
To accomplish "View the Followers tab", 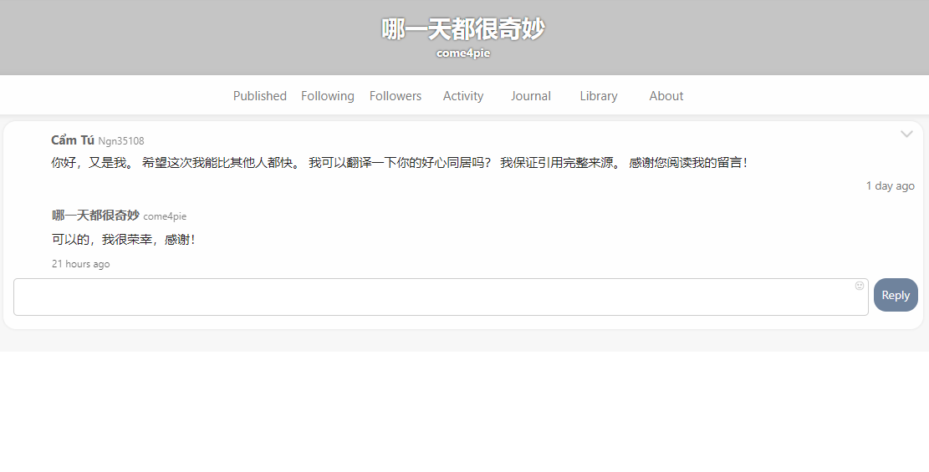I will click(x=395, y=96).
